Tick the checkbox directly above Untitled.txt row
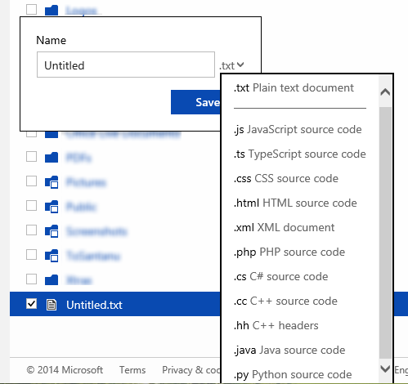This screenshot has height=384, width=408. 31,279
